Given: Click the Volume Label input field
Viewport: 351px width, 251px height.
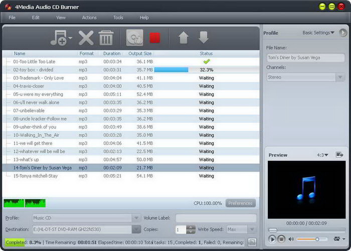Looking at the screenshot, I should [x=216, y=218].
